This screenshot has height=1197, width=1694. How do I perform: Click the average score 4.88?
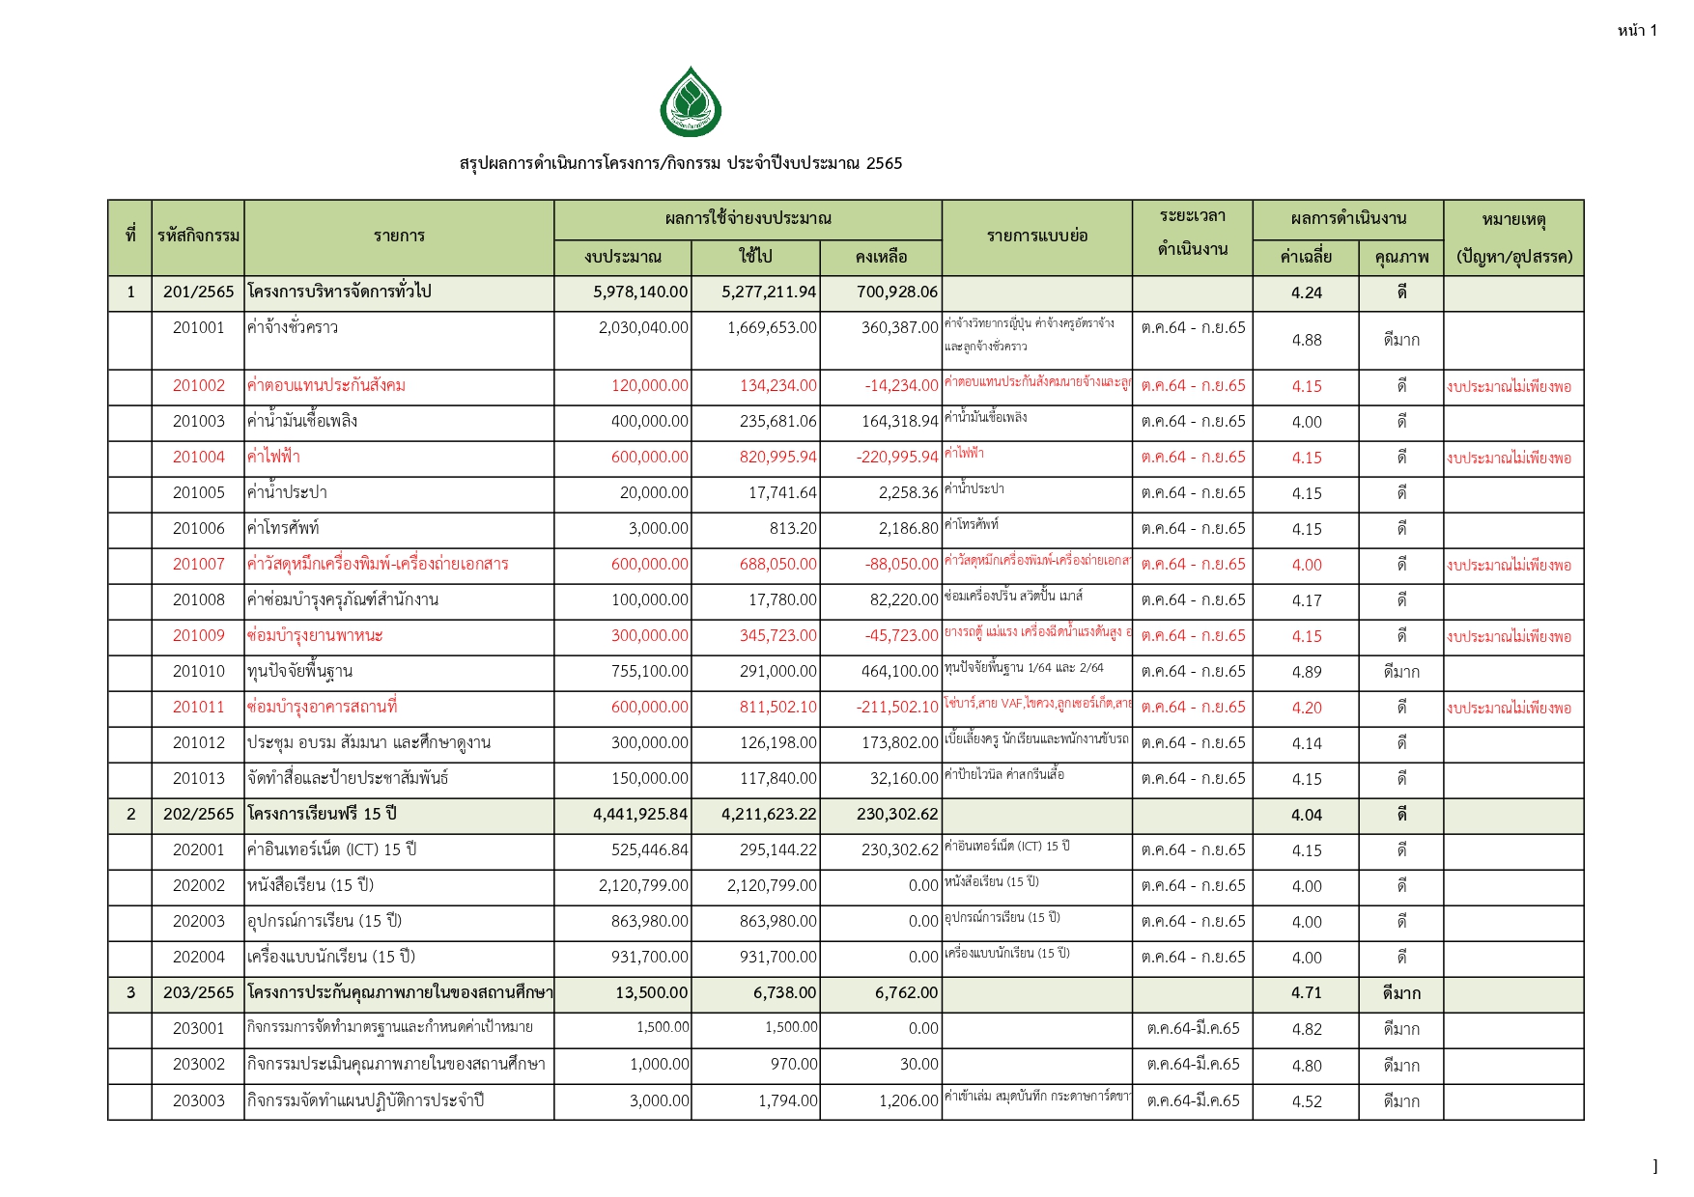pos(1307,341)
